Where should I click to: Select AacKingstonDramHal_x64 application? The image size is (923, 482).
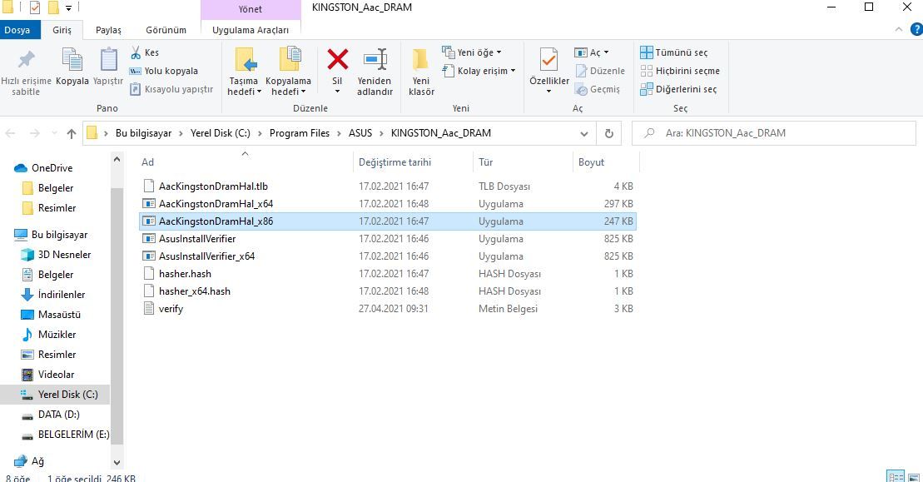[389, 204]
